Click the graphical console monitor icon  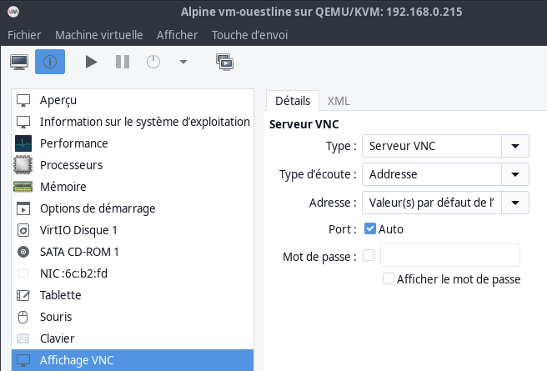click(19, 62)
